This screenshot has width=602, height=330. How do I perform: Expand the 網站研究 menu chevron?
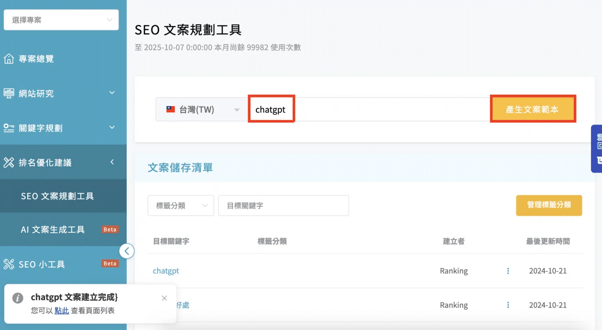pos(112,93)
